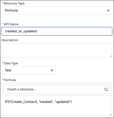Image resolution: width=114 pixels, height=118 pixels.
Task: Focus the Insert a resource search box
Action: tap(57, 89)
